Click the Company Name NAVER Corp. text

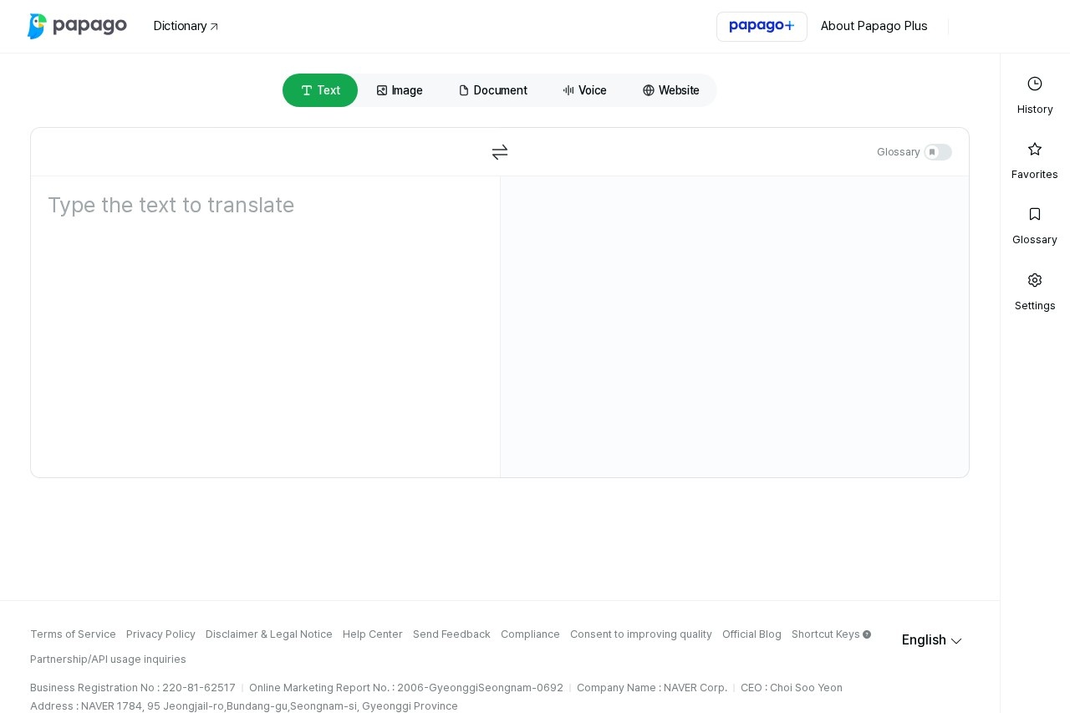[x=652, y=688]
